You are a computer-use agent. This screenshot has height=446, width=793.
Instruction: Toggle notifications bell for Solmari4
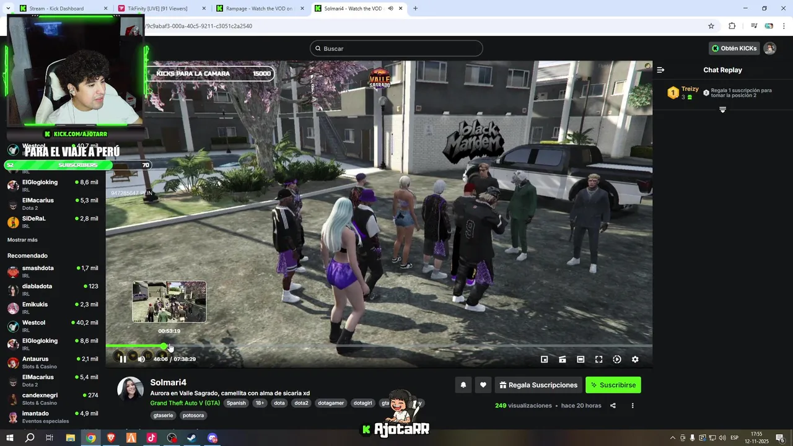pos(463,385)
